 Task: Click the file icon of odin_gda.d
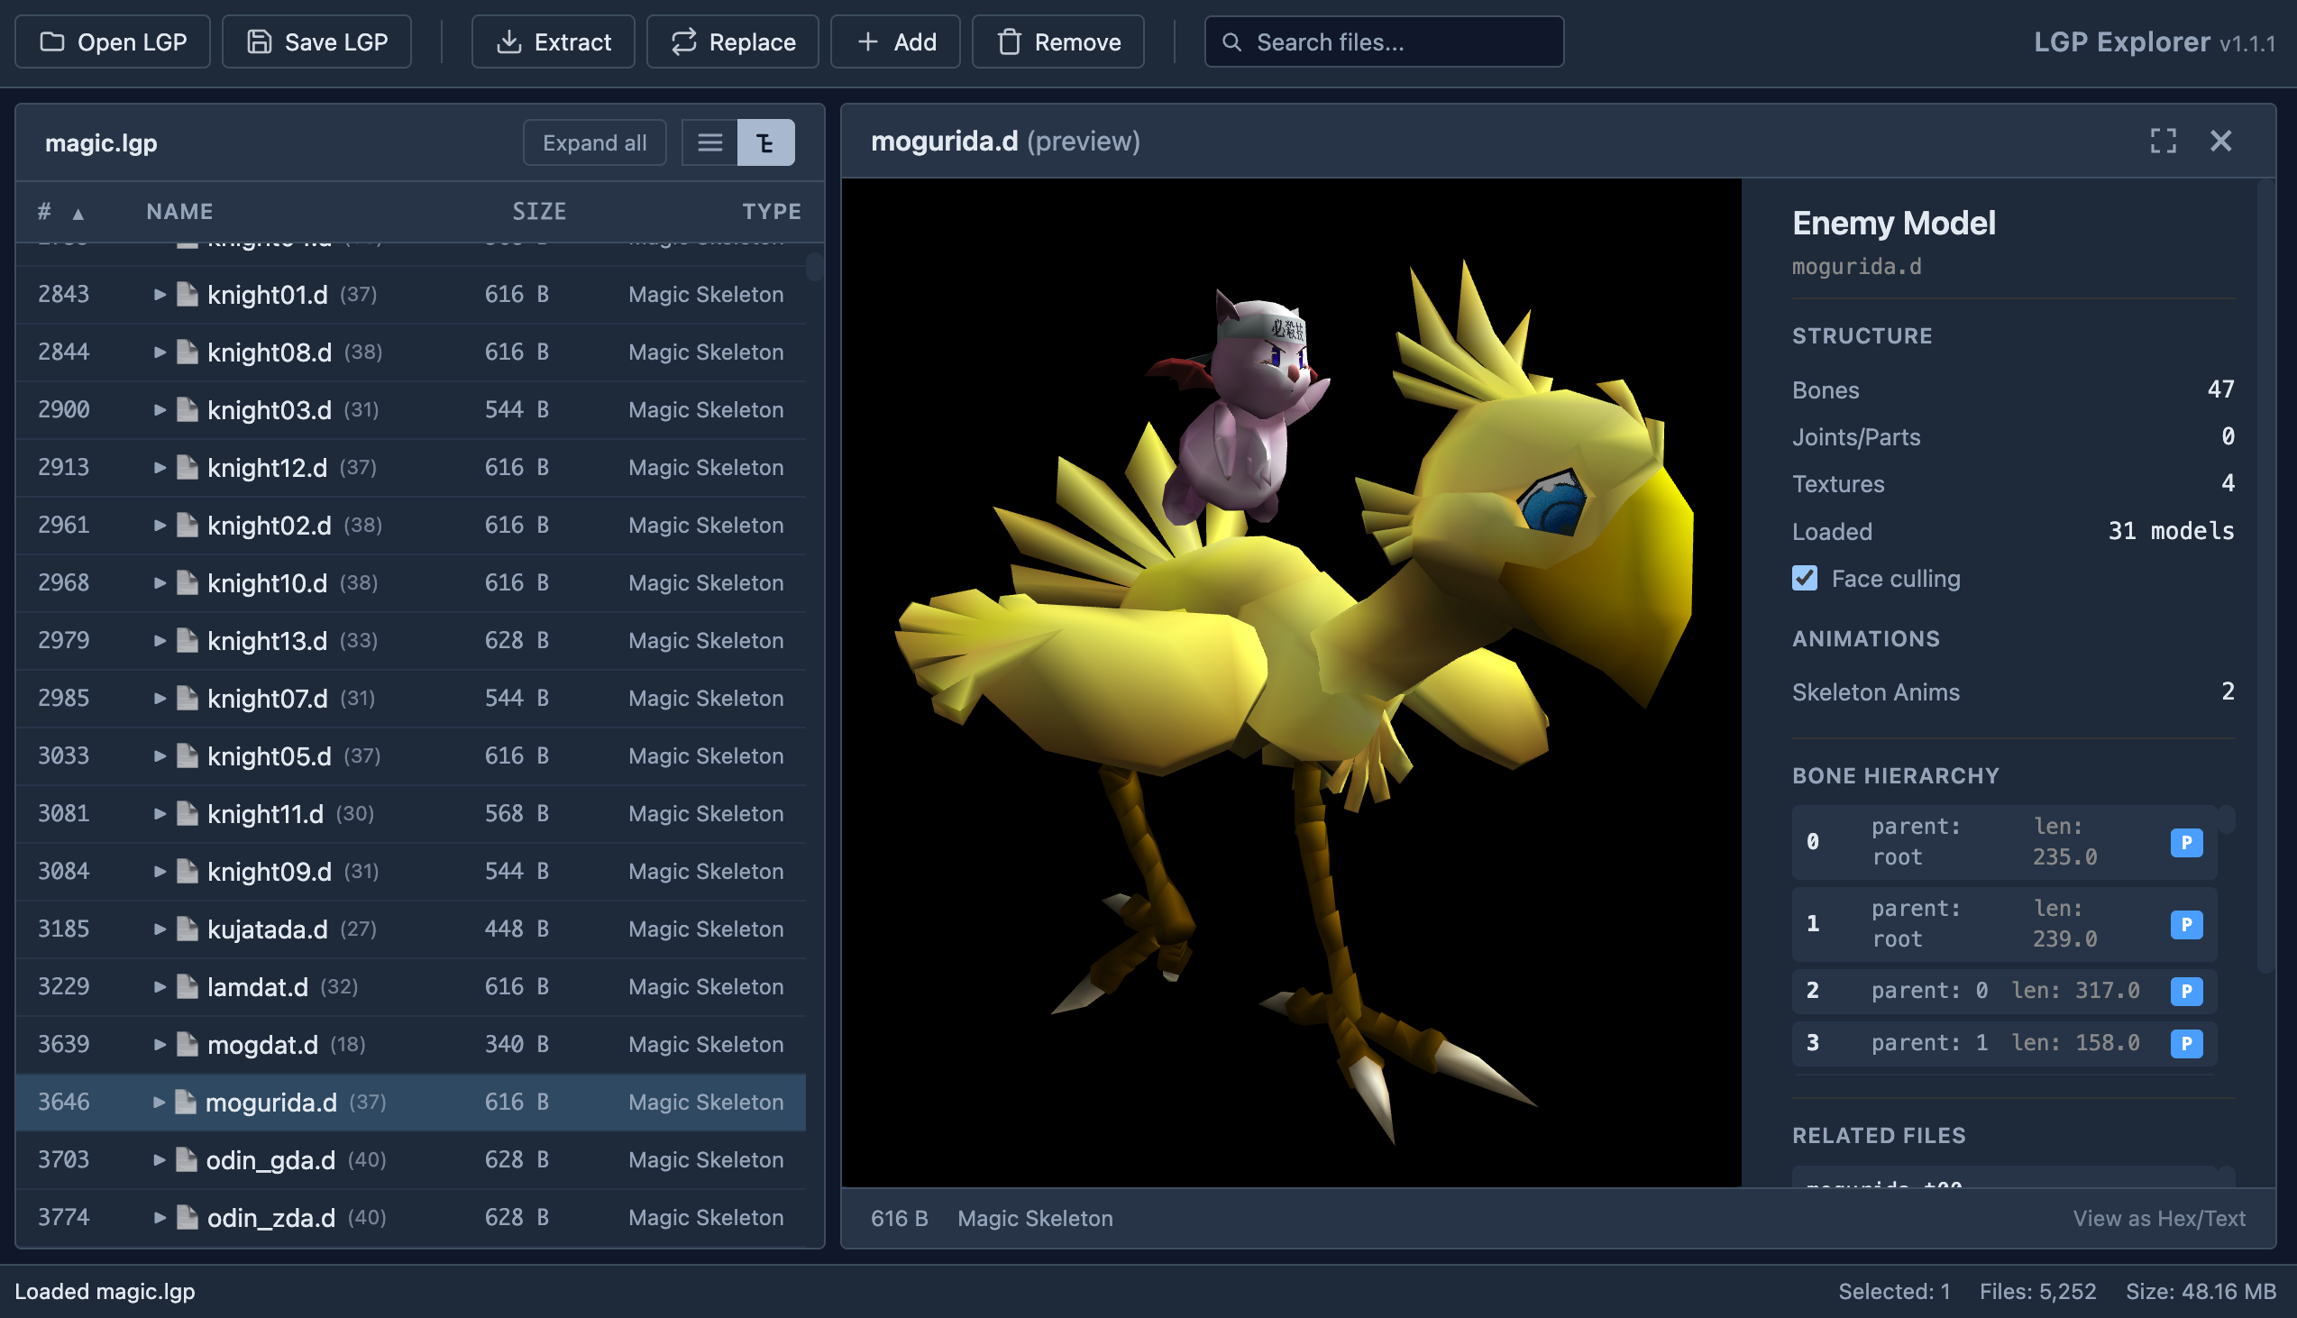click(187, 1159)
